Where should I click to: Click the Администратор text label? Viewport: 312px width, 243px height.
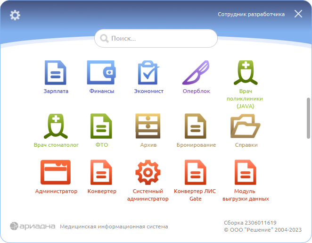pos(56,191)
